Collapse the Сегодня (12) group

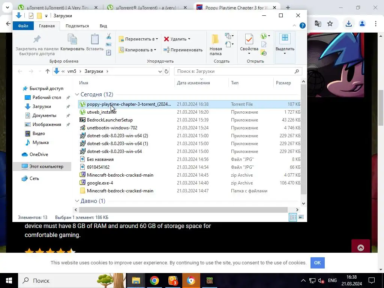point(77,94)
